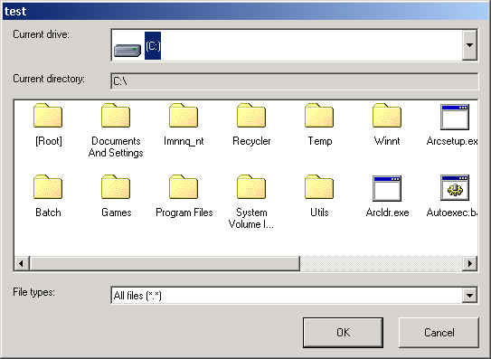This screenshot has width=491, height=359.
Task: Click the "Program Files" label
Action: click(184, 213)
